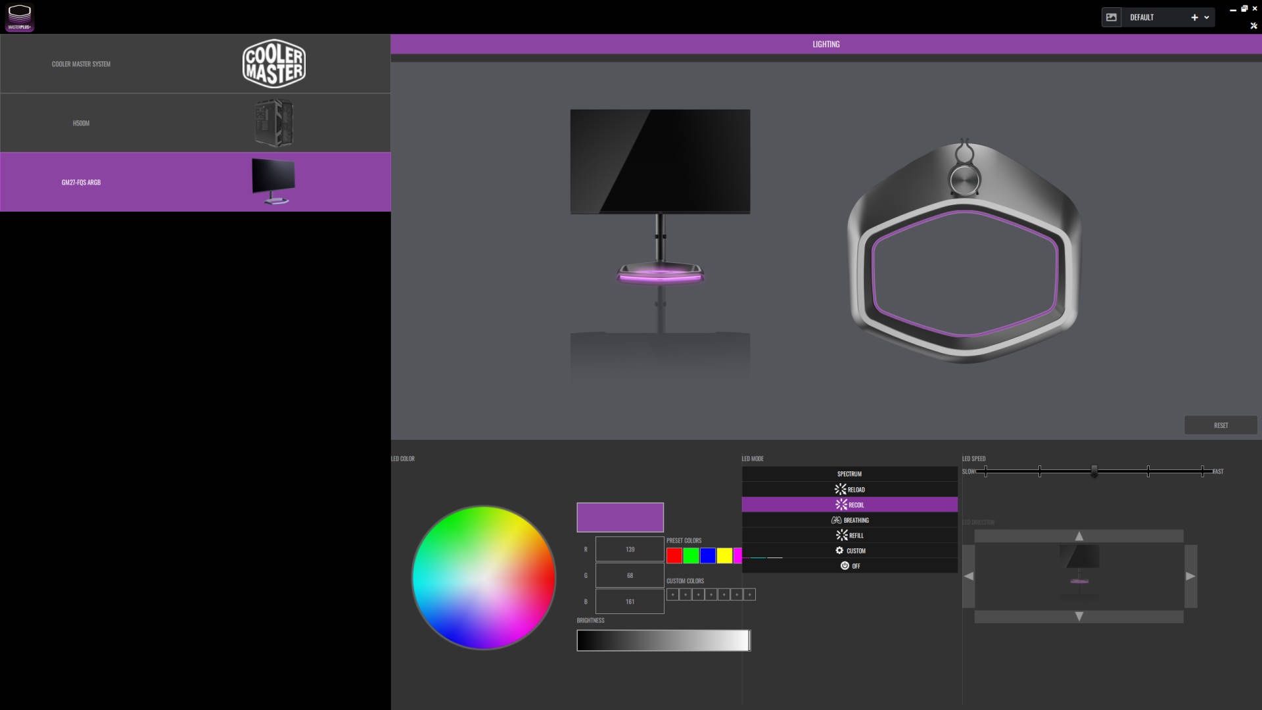The width and height of the screenshot is (1262, 710).
Task: Choose Custom LED mode
Action: [x=849, y=551]
